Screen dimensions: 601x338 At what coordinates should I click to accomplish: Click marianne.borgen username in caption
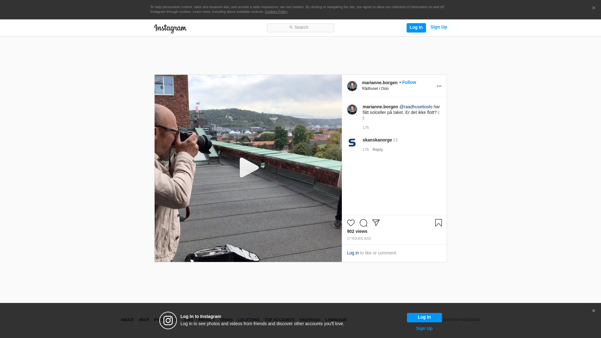380,107
